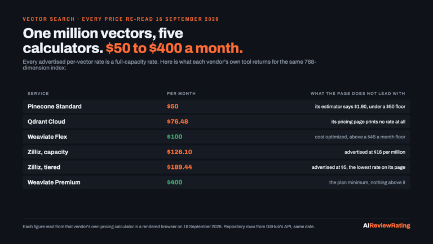Click the PER MONTH column header
The height and width of the screenshot is (244, 433).
point(181,94)
